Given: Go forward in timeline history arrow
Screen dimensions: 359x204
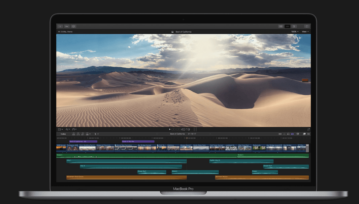Looking at the screenshot, I should (210, 134).
